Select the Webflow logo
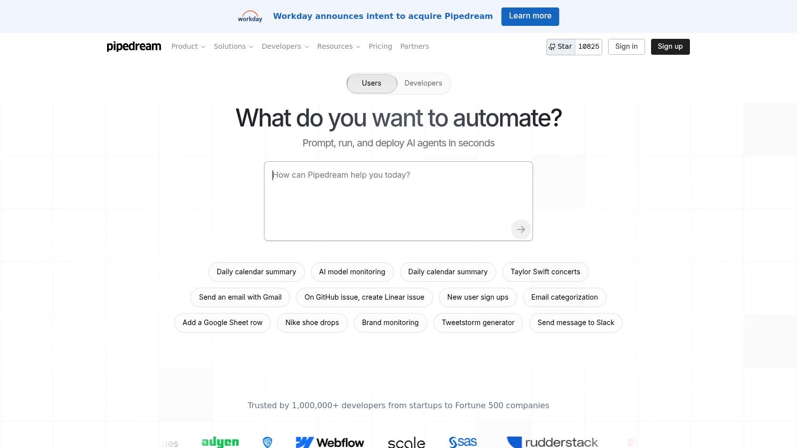 click(x=330, y=442)
